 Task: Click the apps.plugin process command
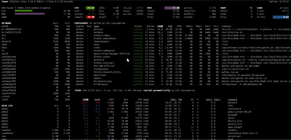point(235,127)
